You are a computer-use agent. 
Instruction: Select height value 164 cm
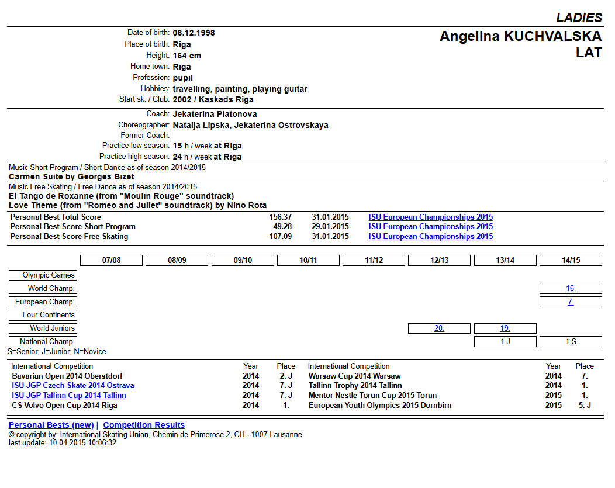[x=187, y=56]
